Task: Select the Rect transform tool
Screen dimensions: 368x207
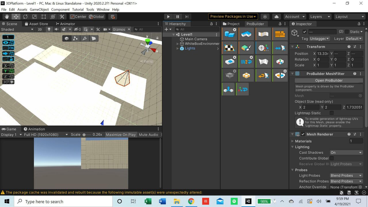Action: (x=44, y=17)
